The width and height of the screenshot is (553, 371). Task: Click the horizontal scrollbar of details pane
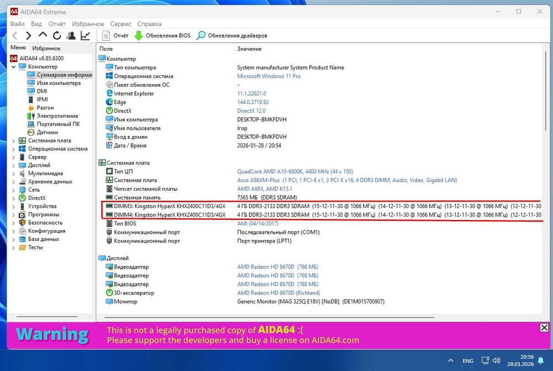tap(269, 317)
